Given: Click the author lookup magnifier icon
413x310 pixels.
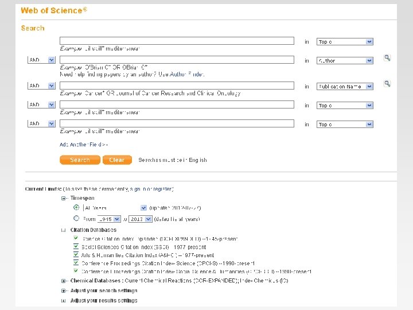Looking at the screenshot, I should tap(387, 58).
